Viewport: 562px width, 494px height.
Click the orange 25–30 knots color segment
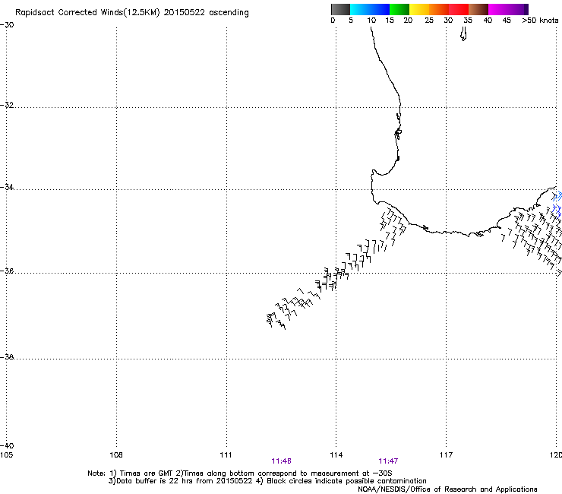[x=439, y=9]
